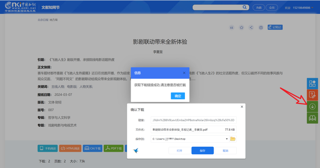This screenshot has width=320, height=168.
Task: Click the file name field
Action: point(193,129)
